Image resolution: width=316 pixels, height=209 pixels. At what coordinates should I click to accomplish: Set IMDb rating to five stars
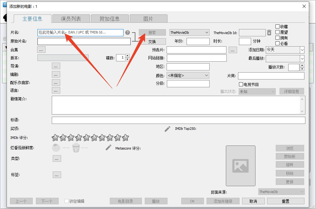(86, 138)
